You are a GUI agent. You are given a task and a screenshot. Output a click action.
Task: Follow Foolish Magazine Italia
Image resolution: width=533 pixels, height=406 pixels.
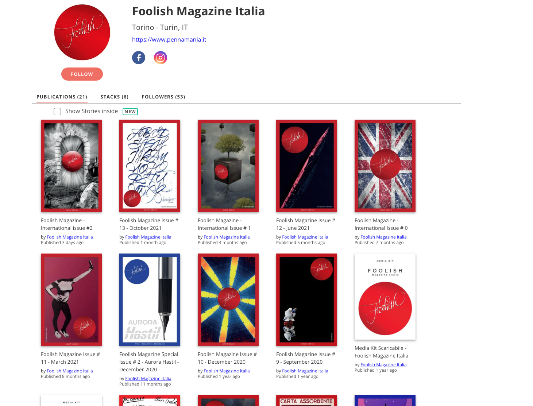click(x=82, y=74)
